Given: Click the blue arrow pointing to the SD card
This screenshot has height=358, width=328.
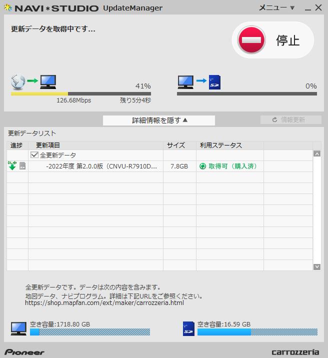Looking at the screenshot, I should (x=201, y=80).
